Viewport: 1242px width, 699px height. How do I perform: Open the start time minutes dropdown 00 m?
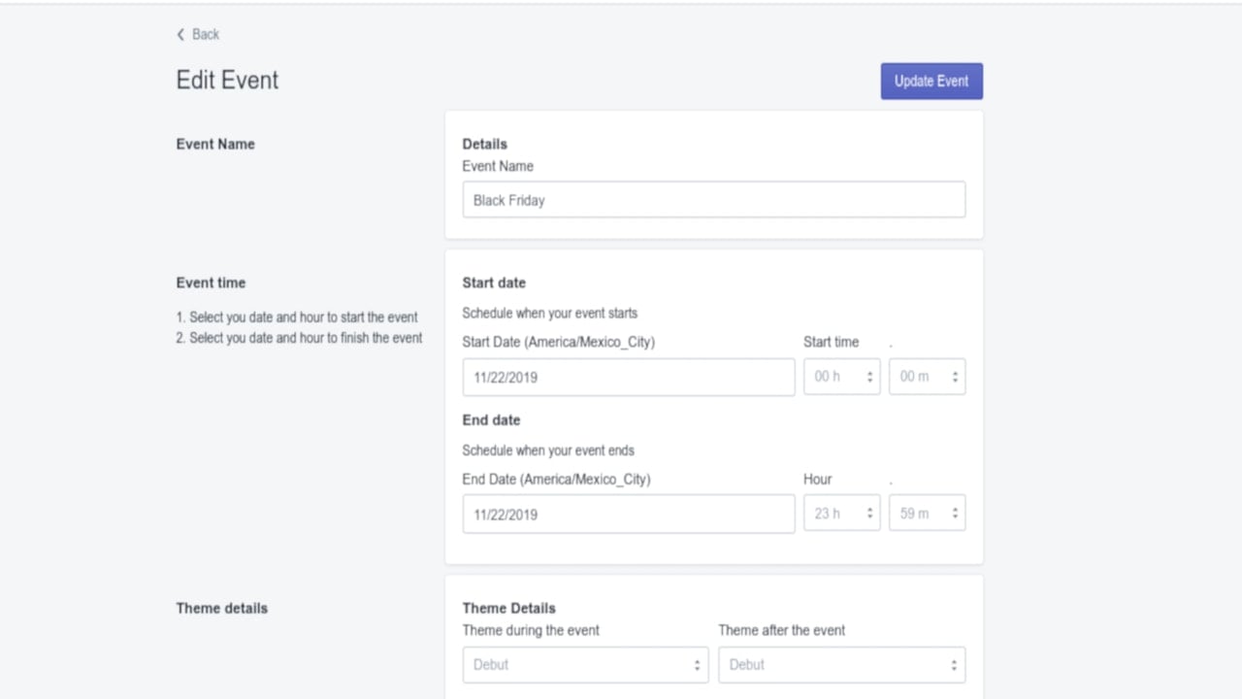point(927,377)
